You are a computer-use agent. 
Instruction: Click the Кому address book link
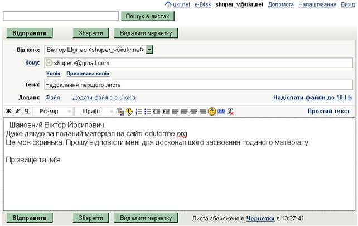click(32, 62)
